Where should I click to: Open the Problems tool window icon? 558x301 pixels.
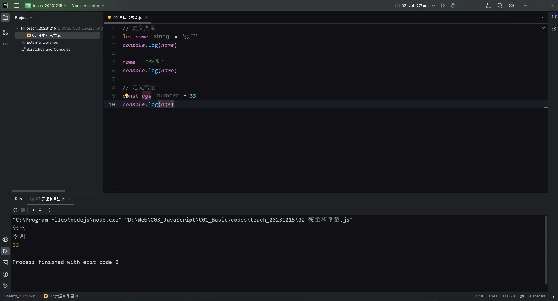tap(5, 274)
